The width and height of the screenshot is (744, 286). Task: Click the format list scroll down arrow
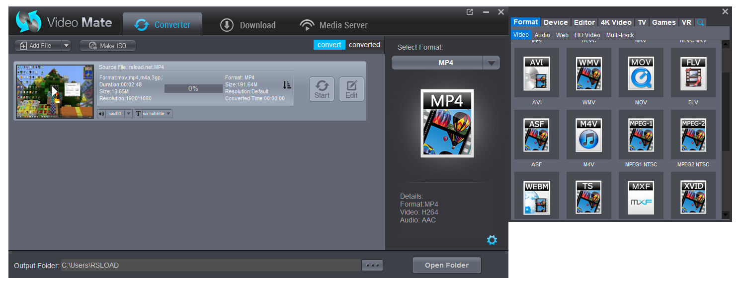(x=725, y=215)
